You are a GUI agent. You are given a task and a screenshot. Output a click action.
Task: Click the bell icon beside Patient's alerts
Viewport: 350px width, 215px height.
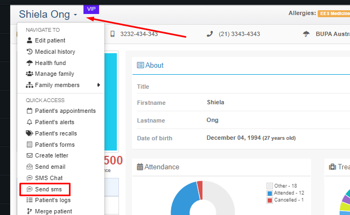(x=30, y=122)
